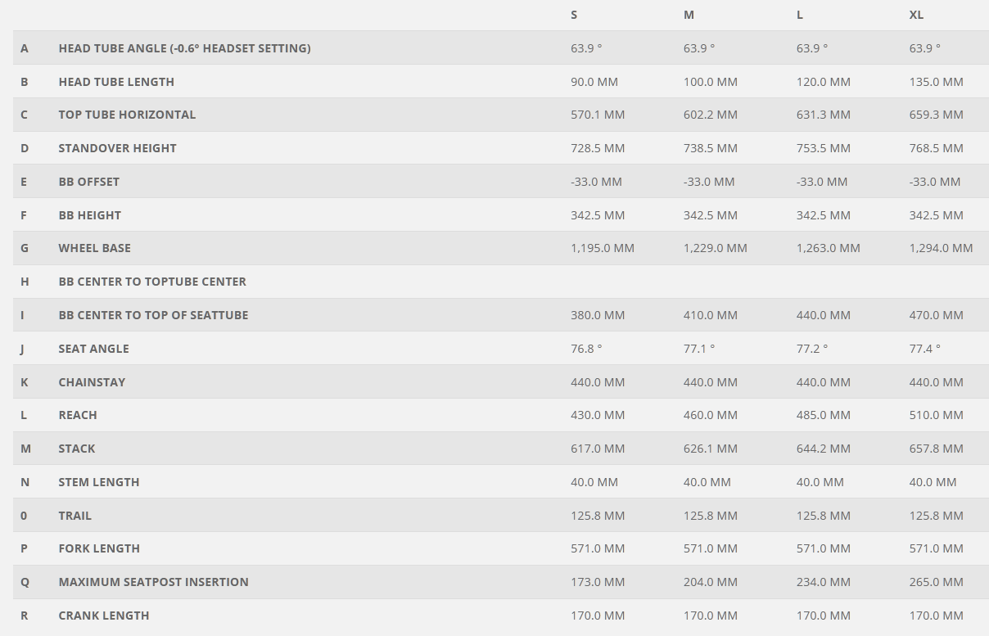Image resolution: width=989 pixels, height=636 pixels.
Task: Select the Chainstay row label
Action: point(92,382)
